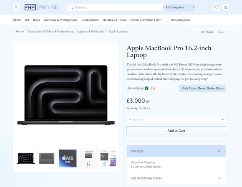Click the Quantity input field

(176, 120)
